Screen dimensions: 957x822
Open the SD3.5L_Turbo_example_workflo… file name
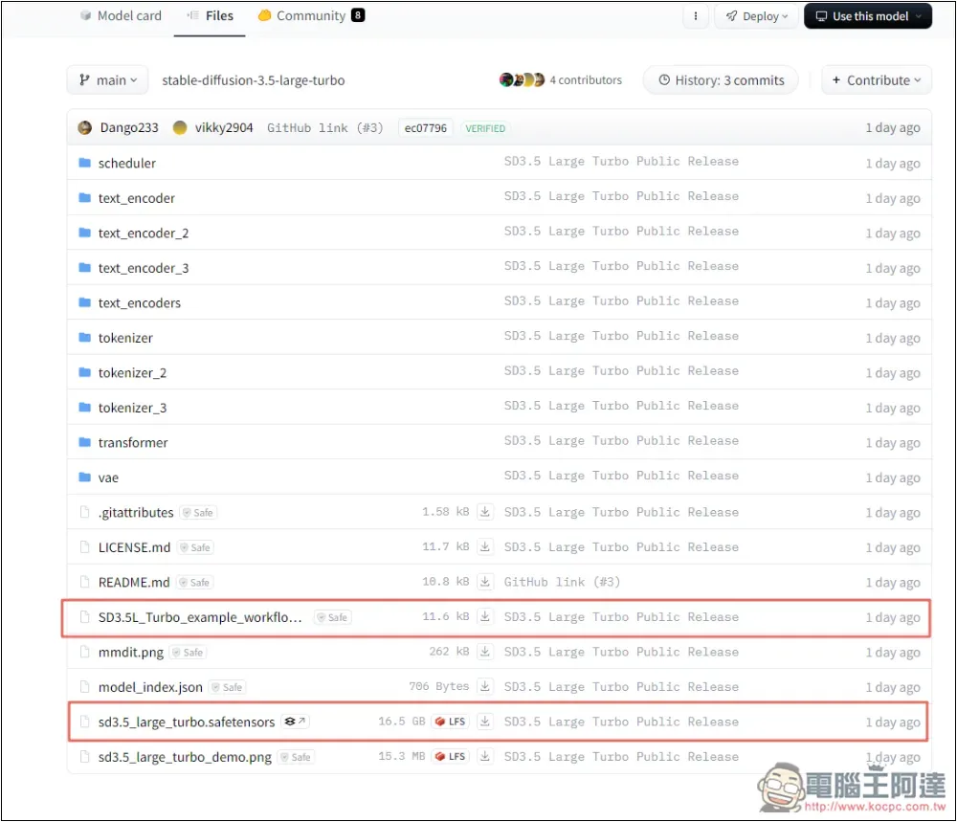pyautogui.click(x=200, y=617)
